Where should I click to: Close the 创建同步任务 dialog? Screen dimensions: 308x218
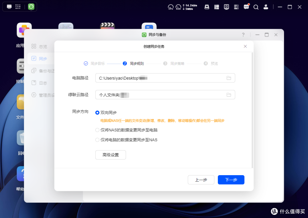tap(245, 46)
